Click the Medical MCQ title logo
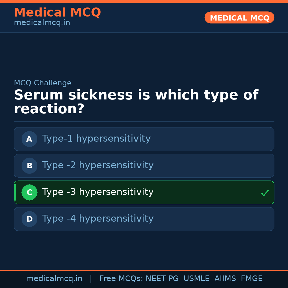288x288 pixels. [57, 13]
